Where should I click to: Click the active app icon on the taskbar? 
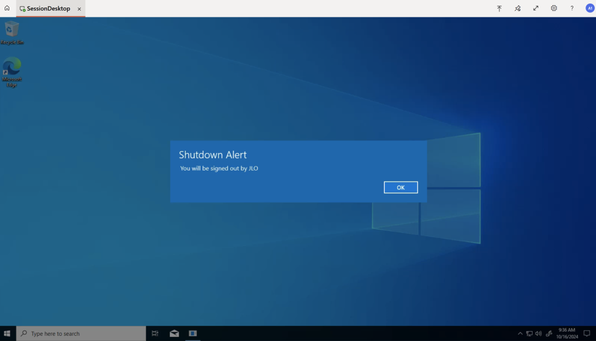click(x=193, y=333)
